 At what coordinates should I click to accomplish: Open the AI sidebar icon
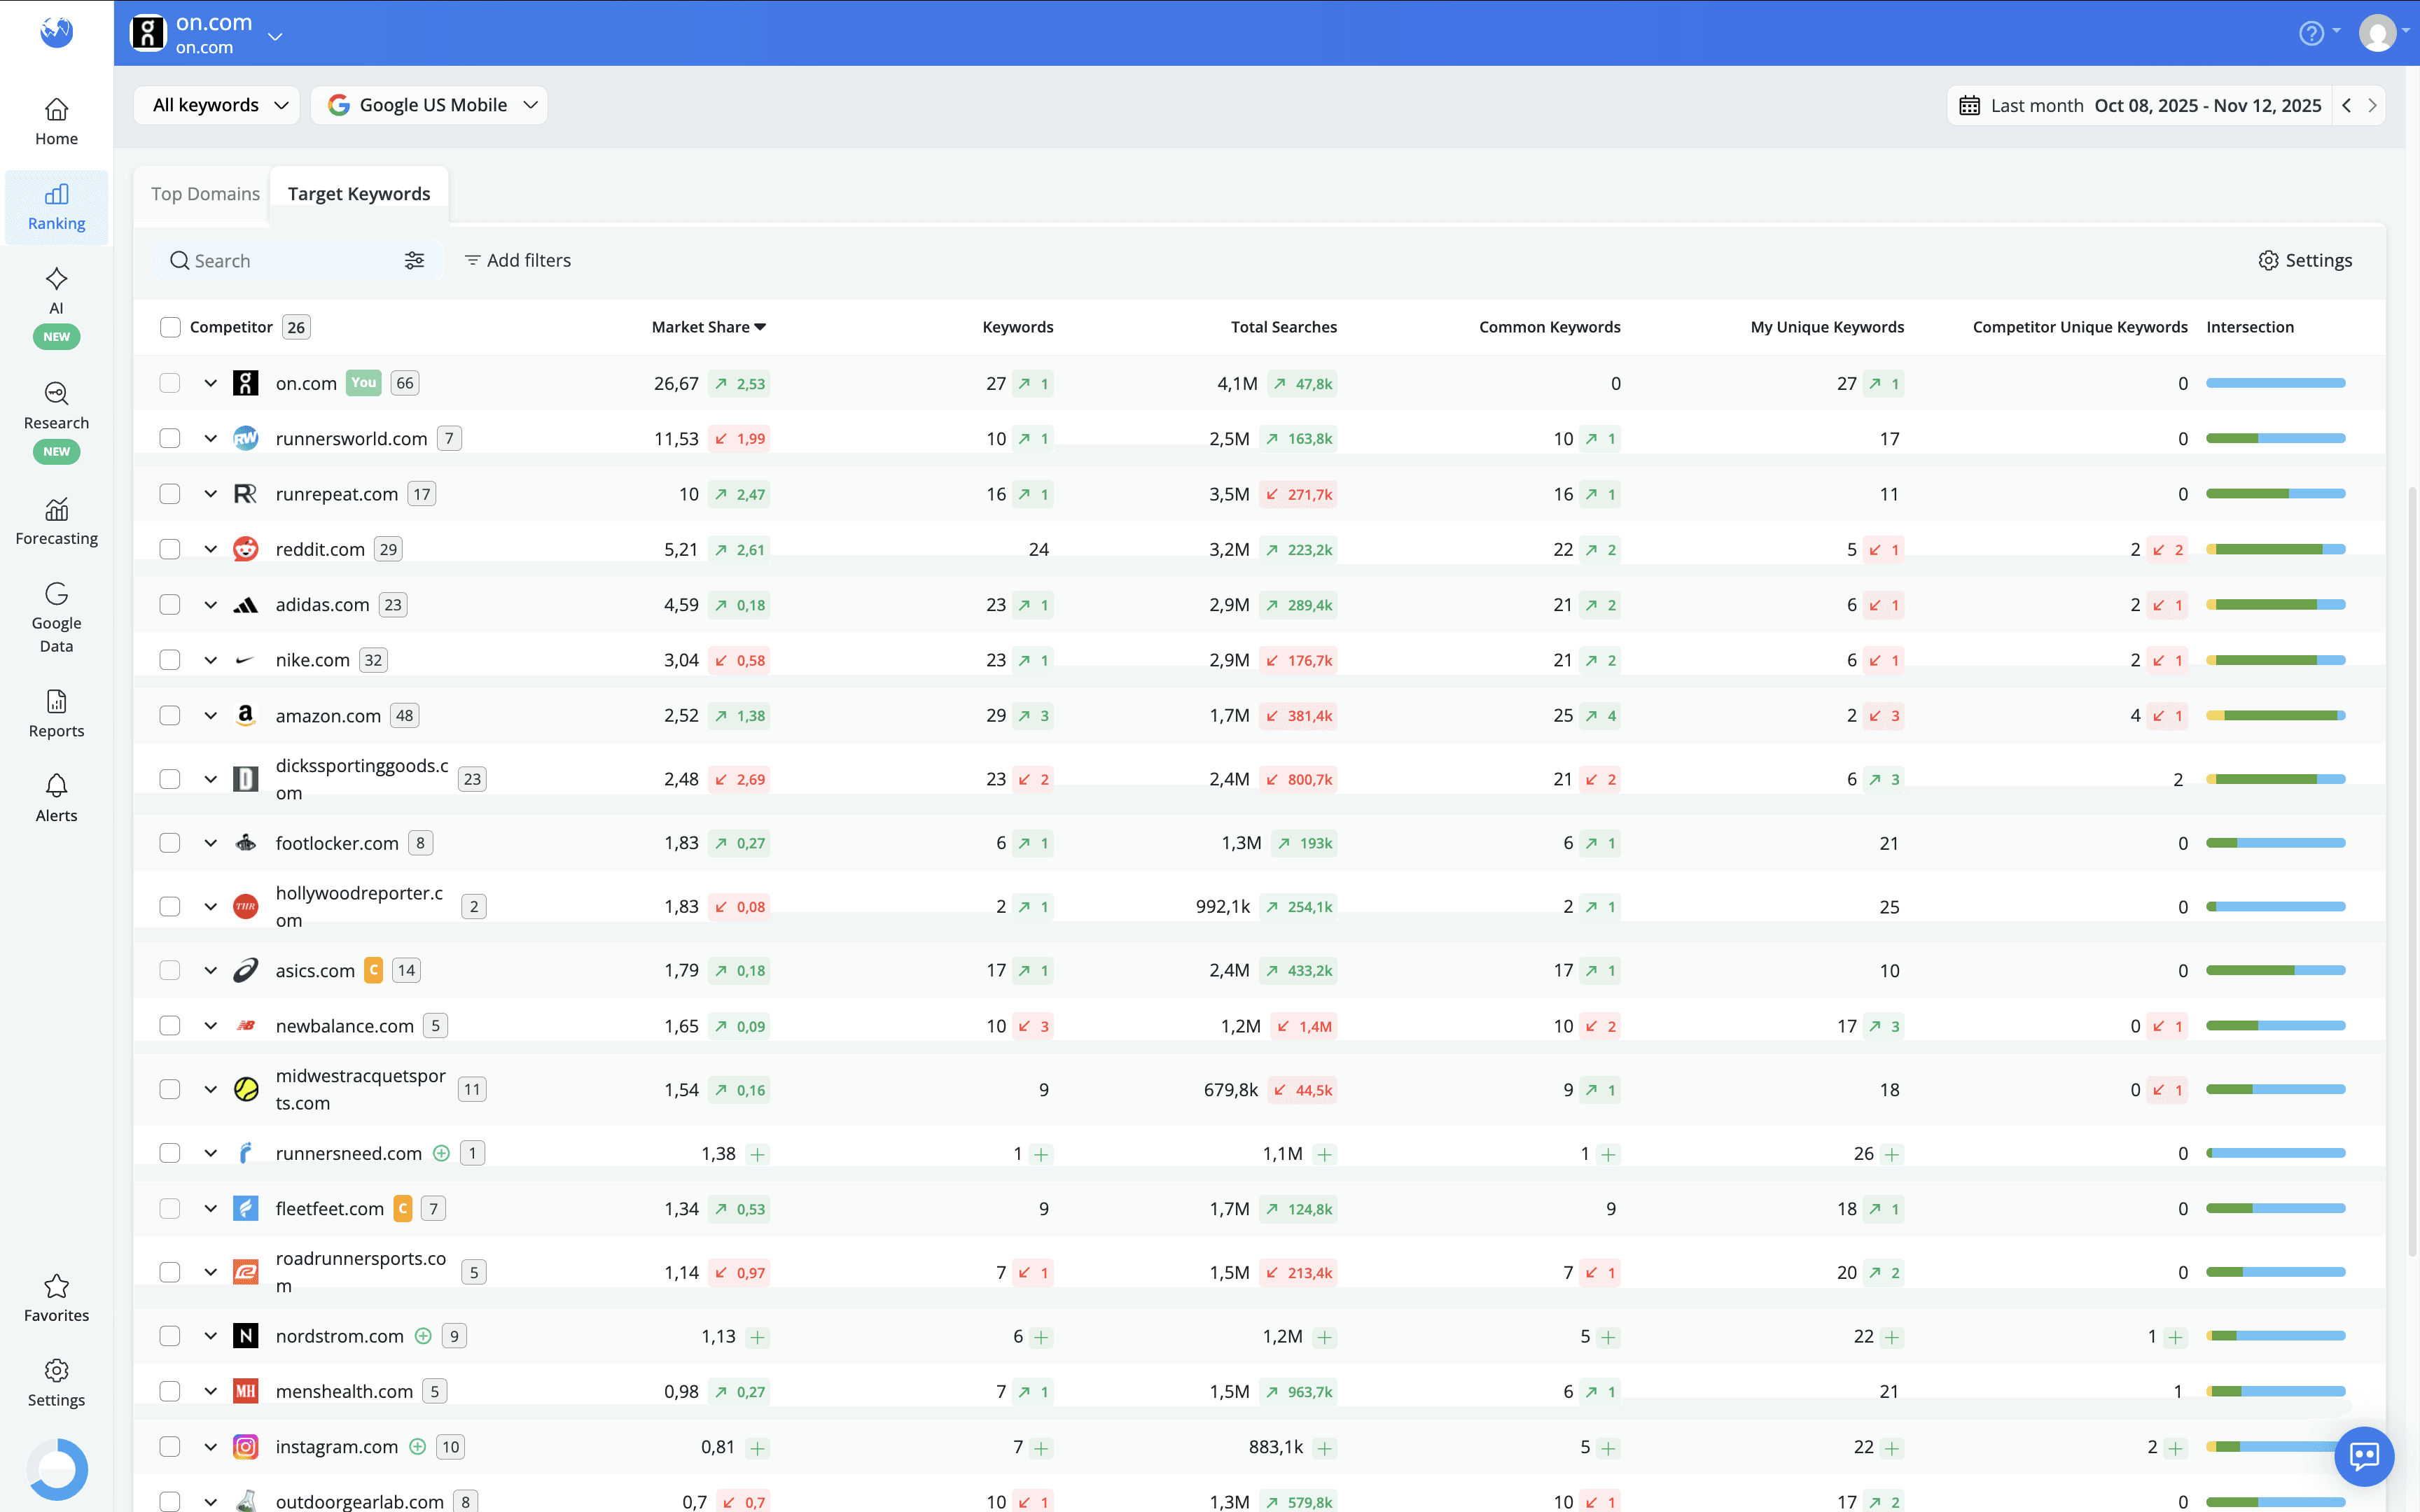pos(56,279)
